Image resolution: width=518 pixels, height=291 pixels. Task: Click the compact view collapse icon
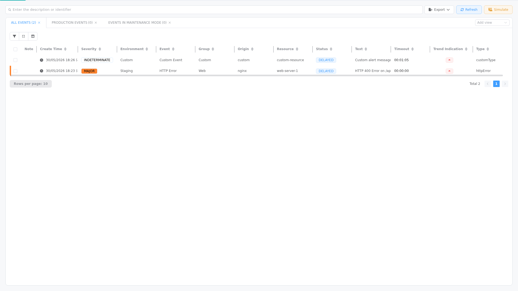24,36
